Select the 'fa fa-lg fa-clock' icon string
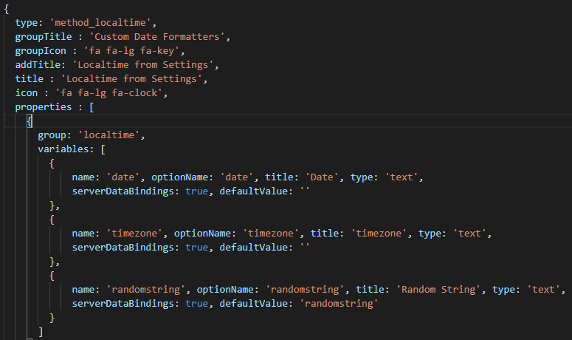Image resolution: width=572 pixels, height=340 pixels. 108,93
